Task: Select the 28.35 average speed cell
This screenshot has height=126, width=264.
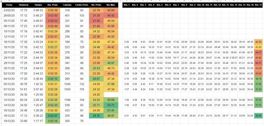Action: pos(96,116)
